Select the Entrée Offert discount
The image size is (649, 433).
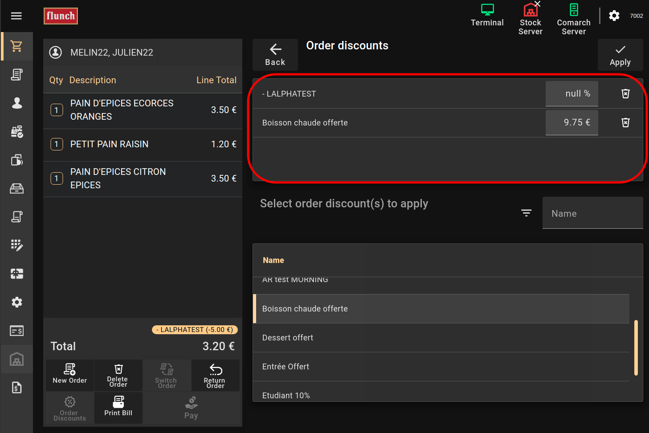pyautogui.click(x=441, y=367)
